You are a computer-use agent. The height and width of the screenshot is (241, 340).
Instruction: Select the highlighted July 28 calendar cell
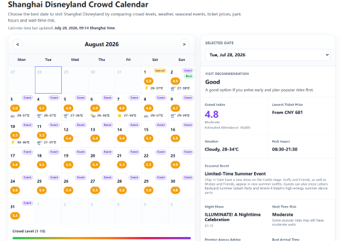tap(48, 80)
